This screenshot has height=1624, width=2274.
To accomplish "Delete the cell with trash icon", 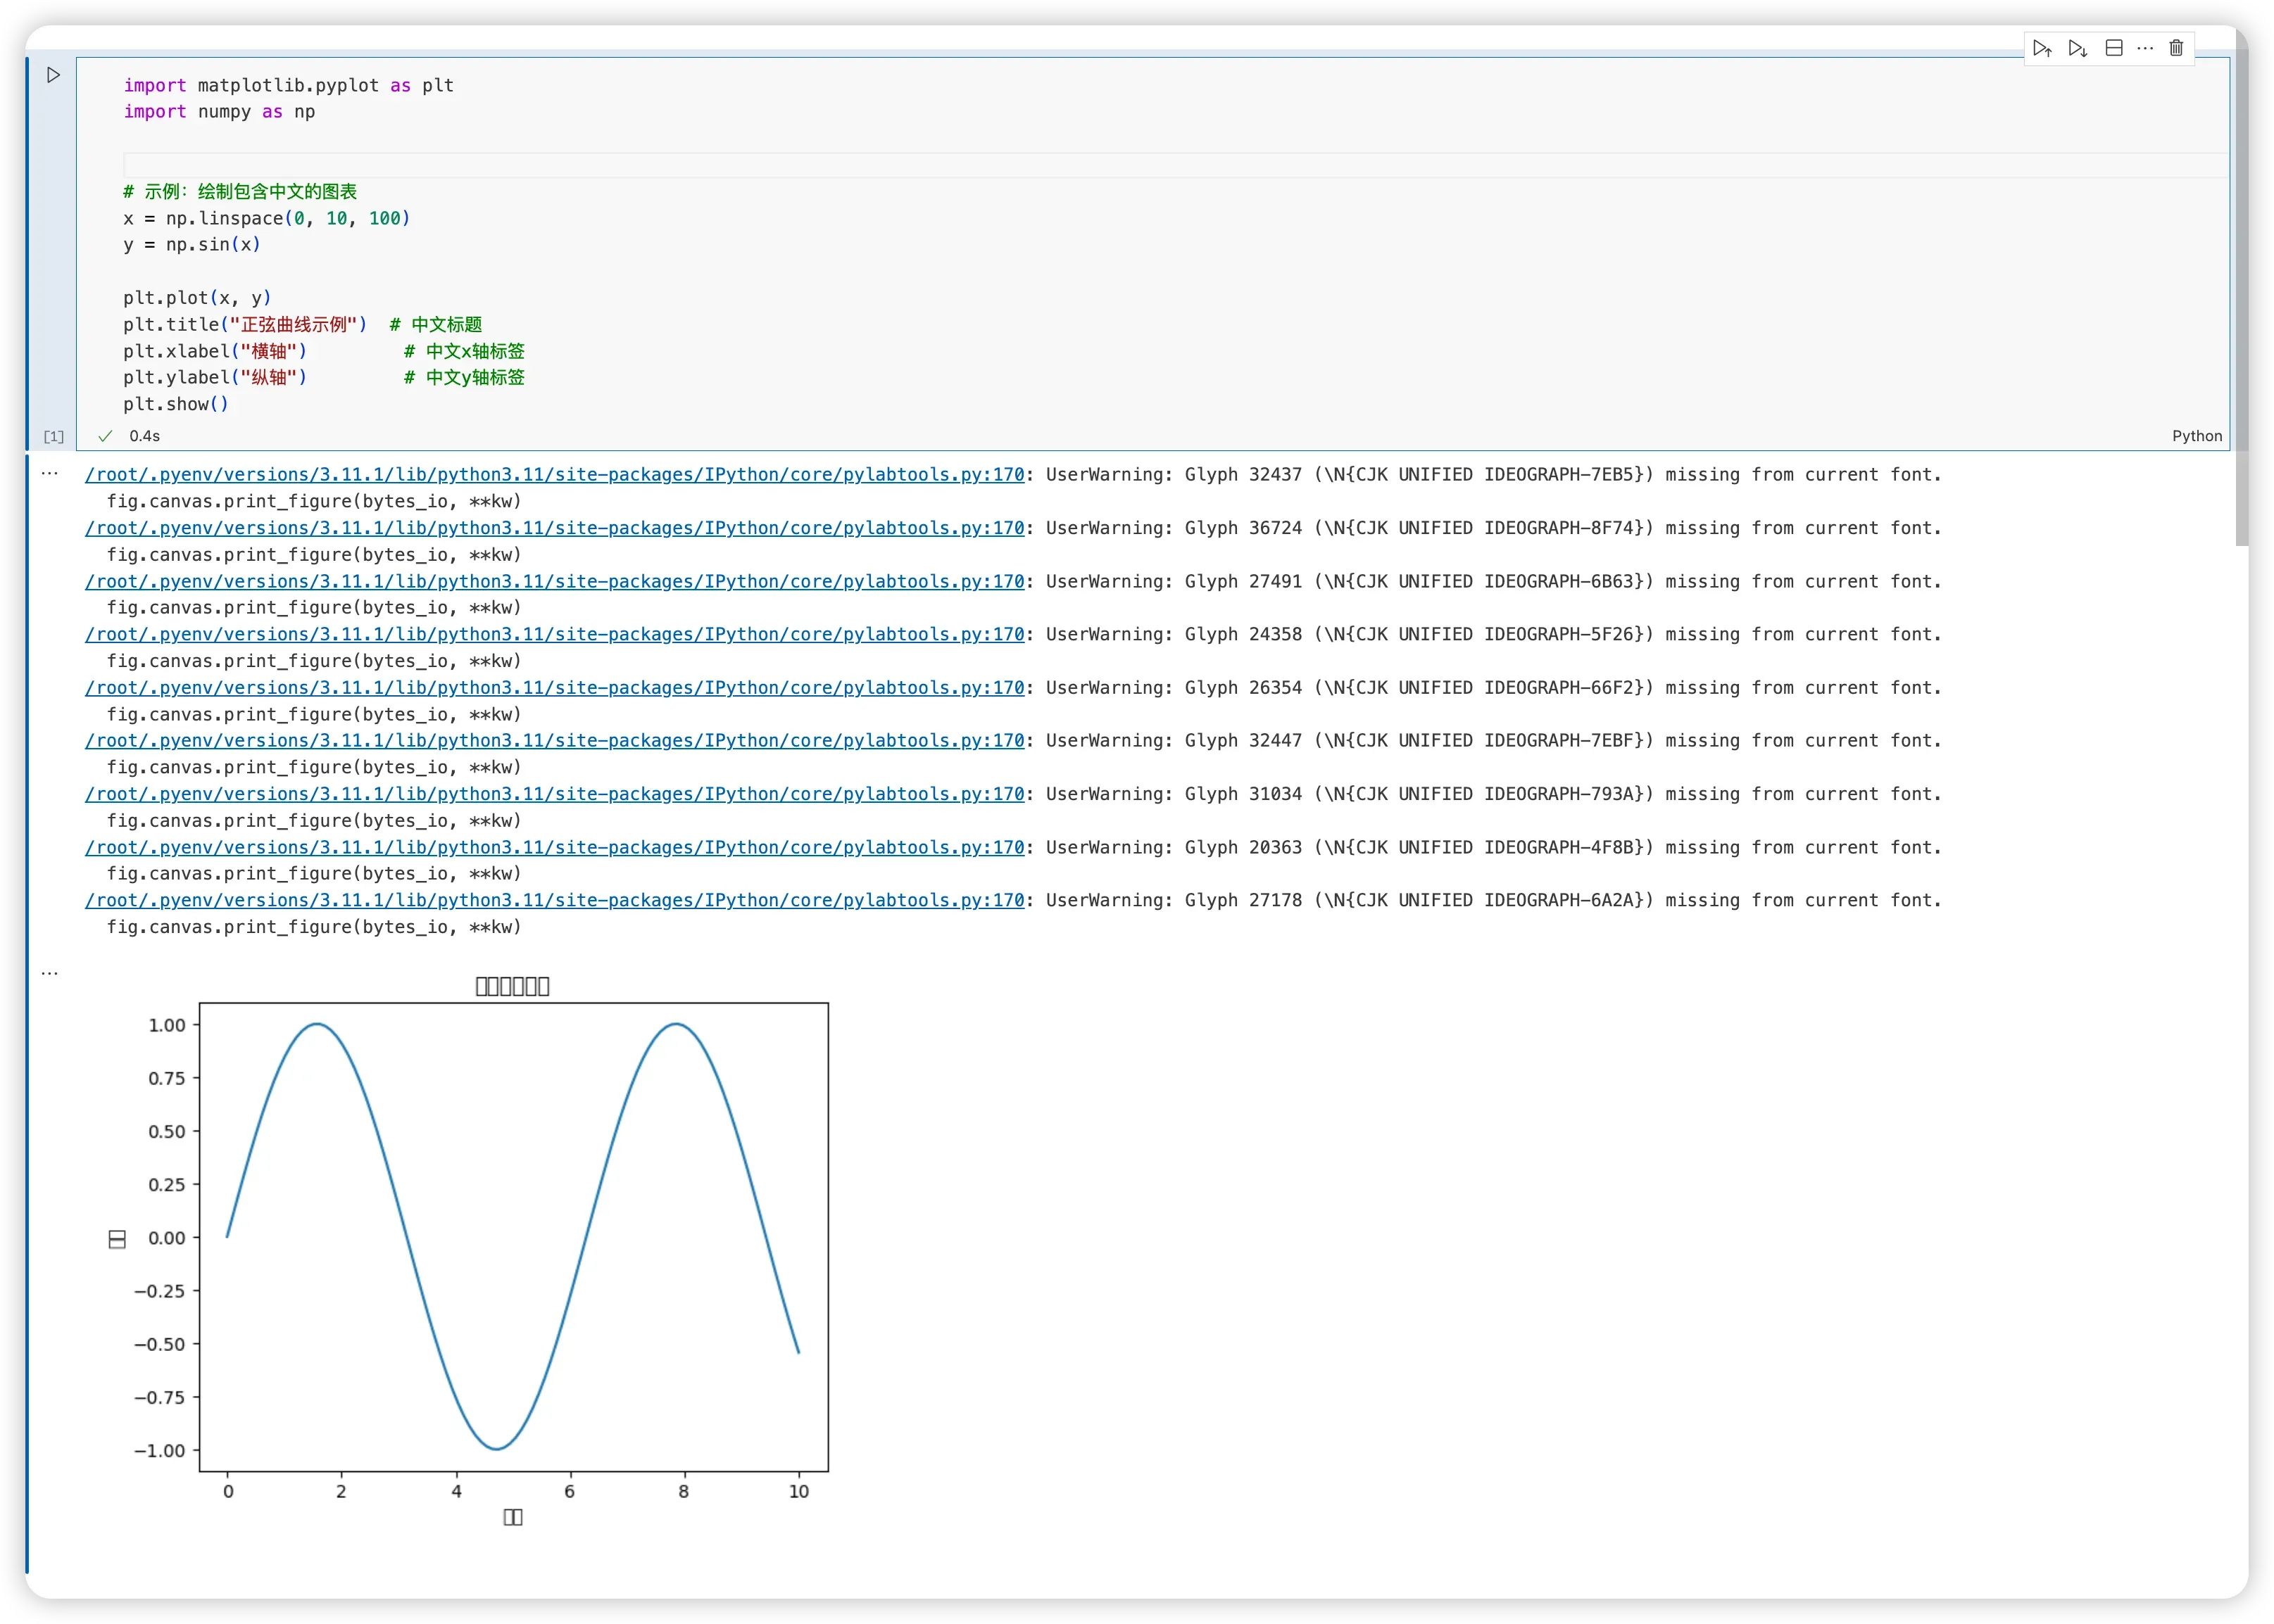I will (2176, 48).
